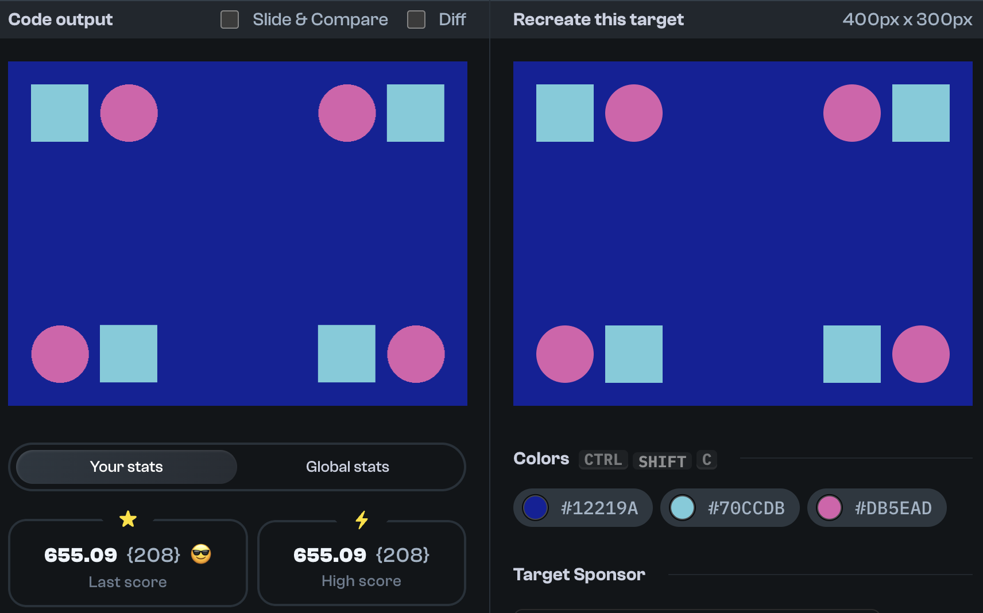Image resolution: width=983 pixels, height=613 pixels.
Task: Switch to the Global stats tab
Action: pos(347,467)
